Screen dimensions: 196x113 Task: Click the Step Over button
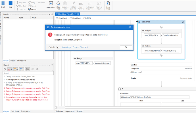click(x=21, y=6)
